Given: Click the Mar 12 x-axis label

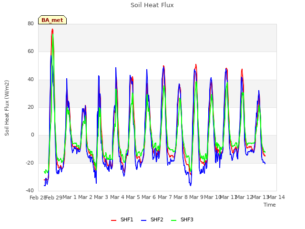Looking at the screenshot, I should click(x=244, y=197).
